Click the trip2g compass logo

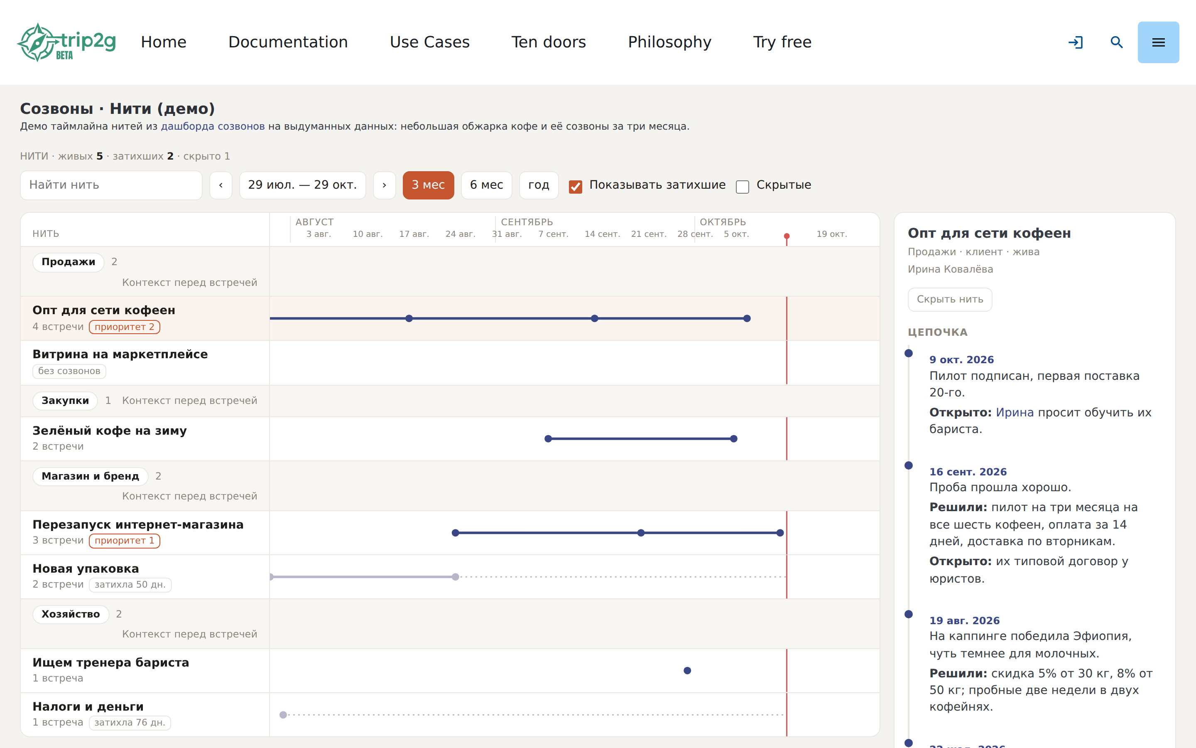[x=67, y=42]
